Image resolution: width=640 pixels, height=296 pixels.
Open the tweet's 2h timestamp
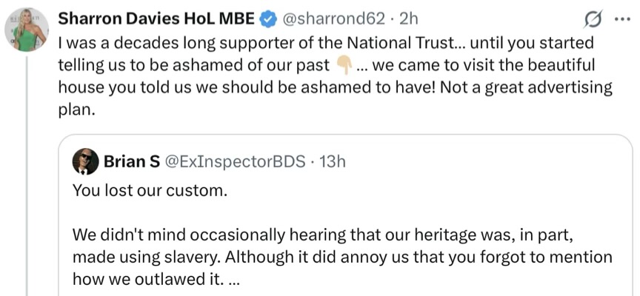point(409,18)
